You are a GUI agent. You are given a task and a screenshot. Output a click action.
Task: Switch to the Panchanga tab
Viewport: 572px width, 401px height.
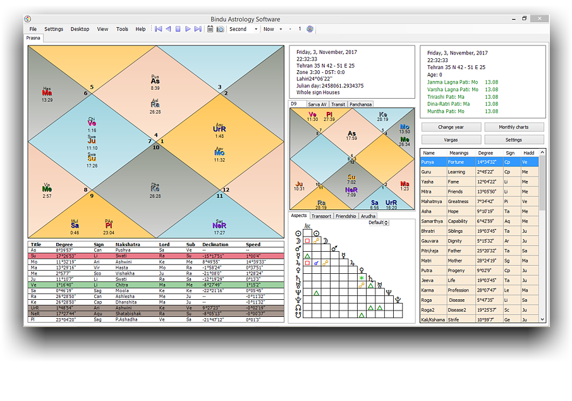click(x=360, y=104)
